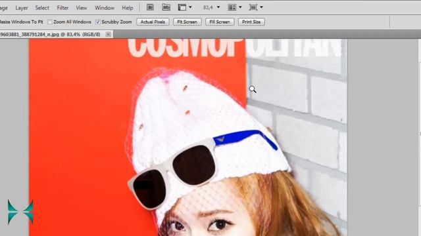Open the 83,4 zoom level dropdown

218,7
